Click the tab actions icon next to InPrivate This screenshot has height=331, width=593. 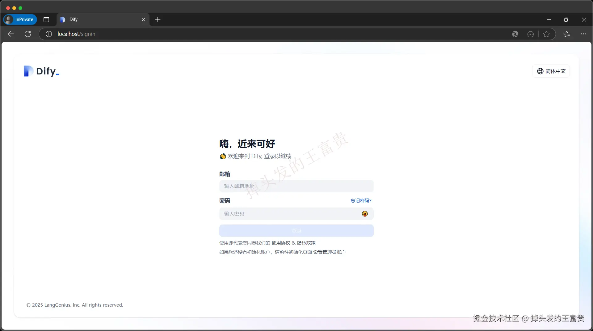pyautogui.click(x=46, y=19)
